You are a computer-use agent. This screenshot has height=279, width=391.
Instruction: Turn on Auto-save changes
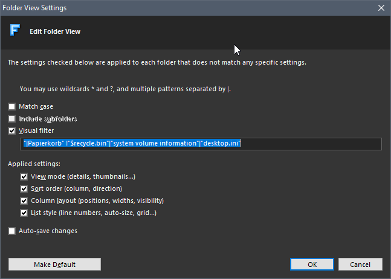click(12, 231)
